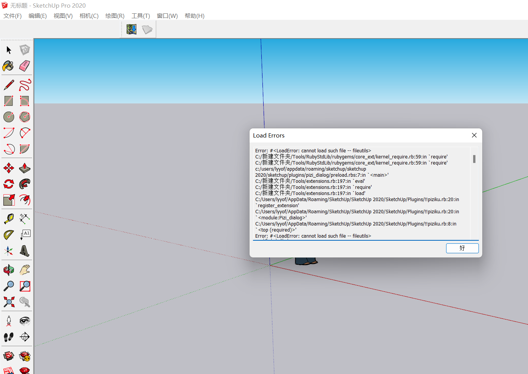Toggle terrain display on
The image size is (528, 374).
point(147,29)
